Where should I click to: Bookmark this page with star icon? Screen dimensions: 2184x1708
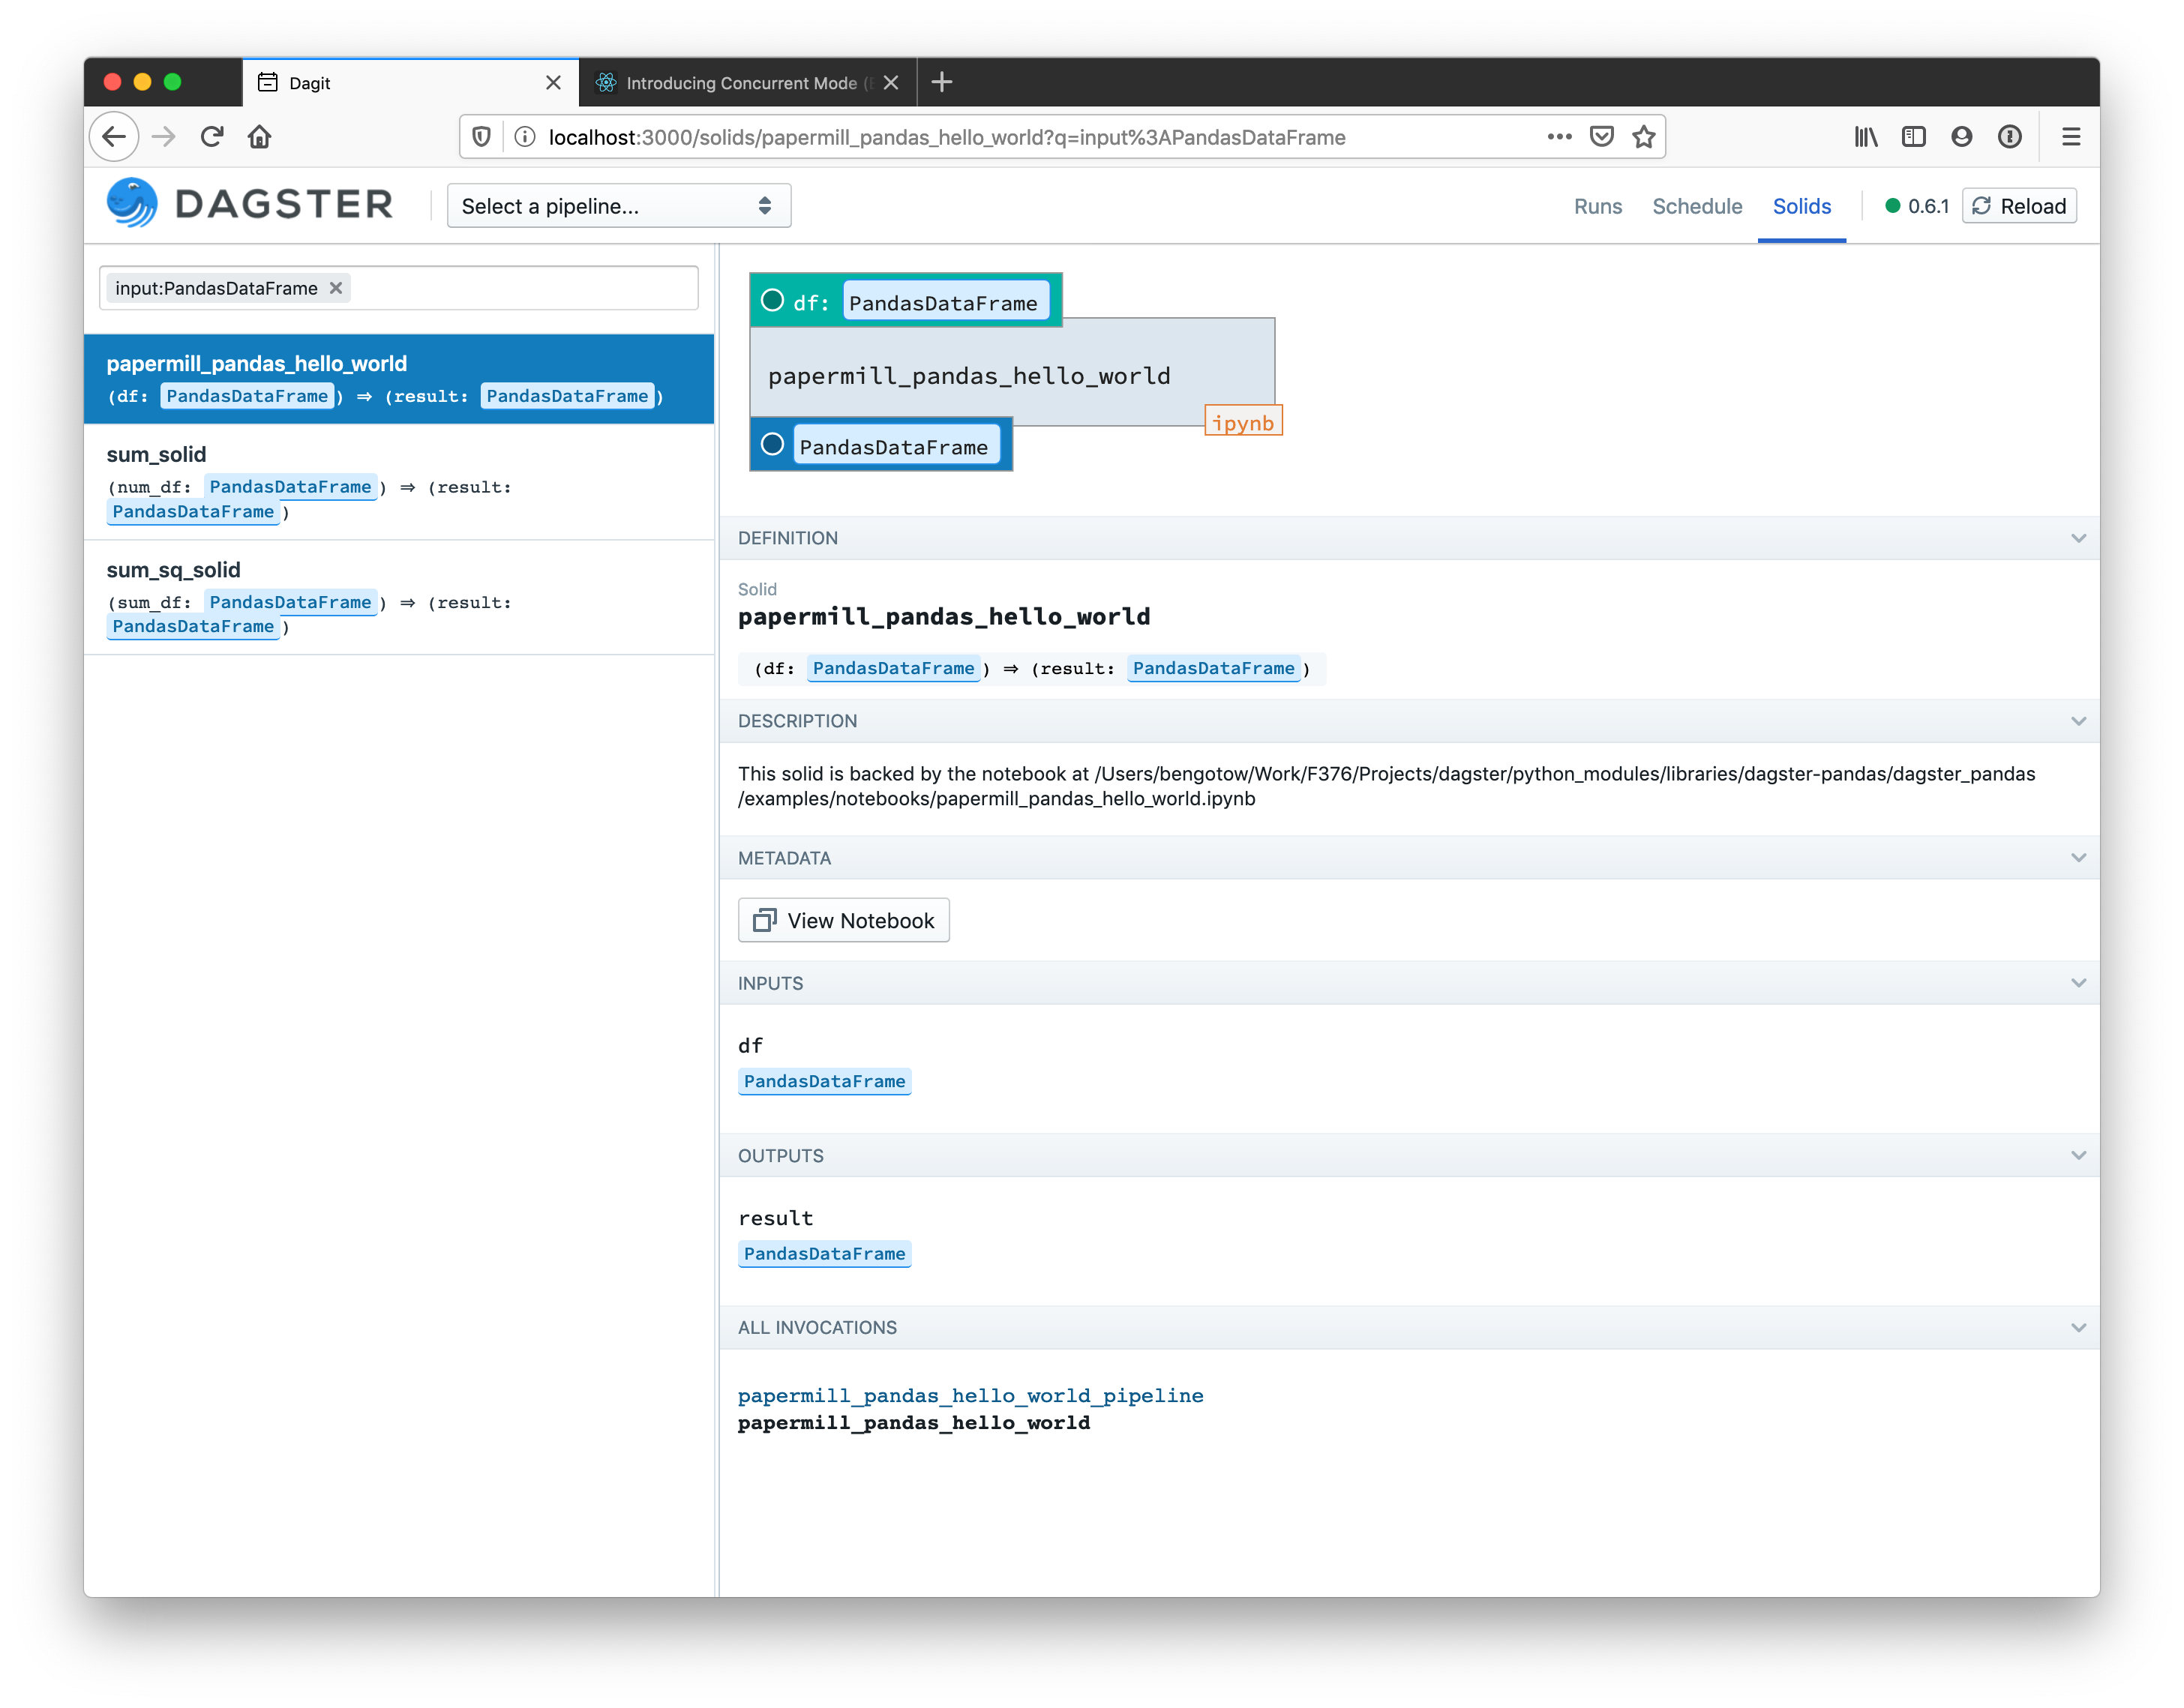tap(1644, 137)
